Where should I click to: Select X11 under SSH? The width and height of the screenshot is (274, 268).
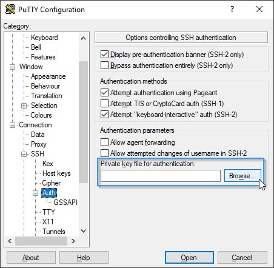(48, 222)
